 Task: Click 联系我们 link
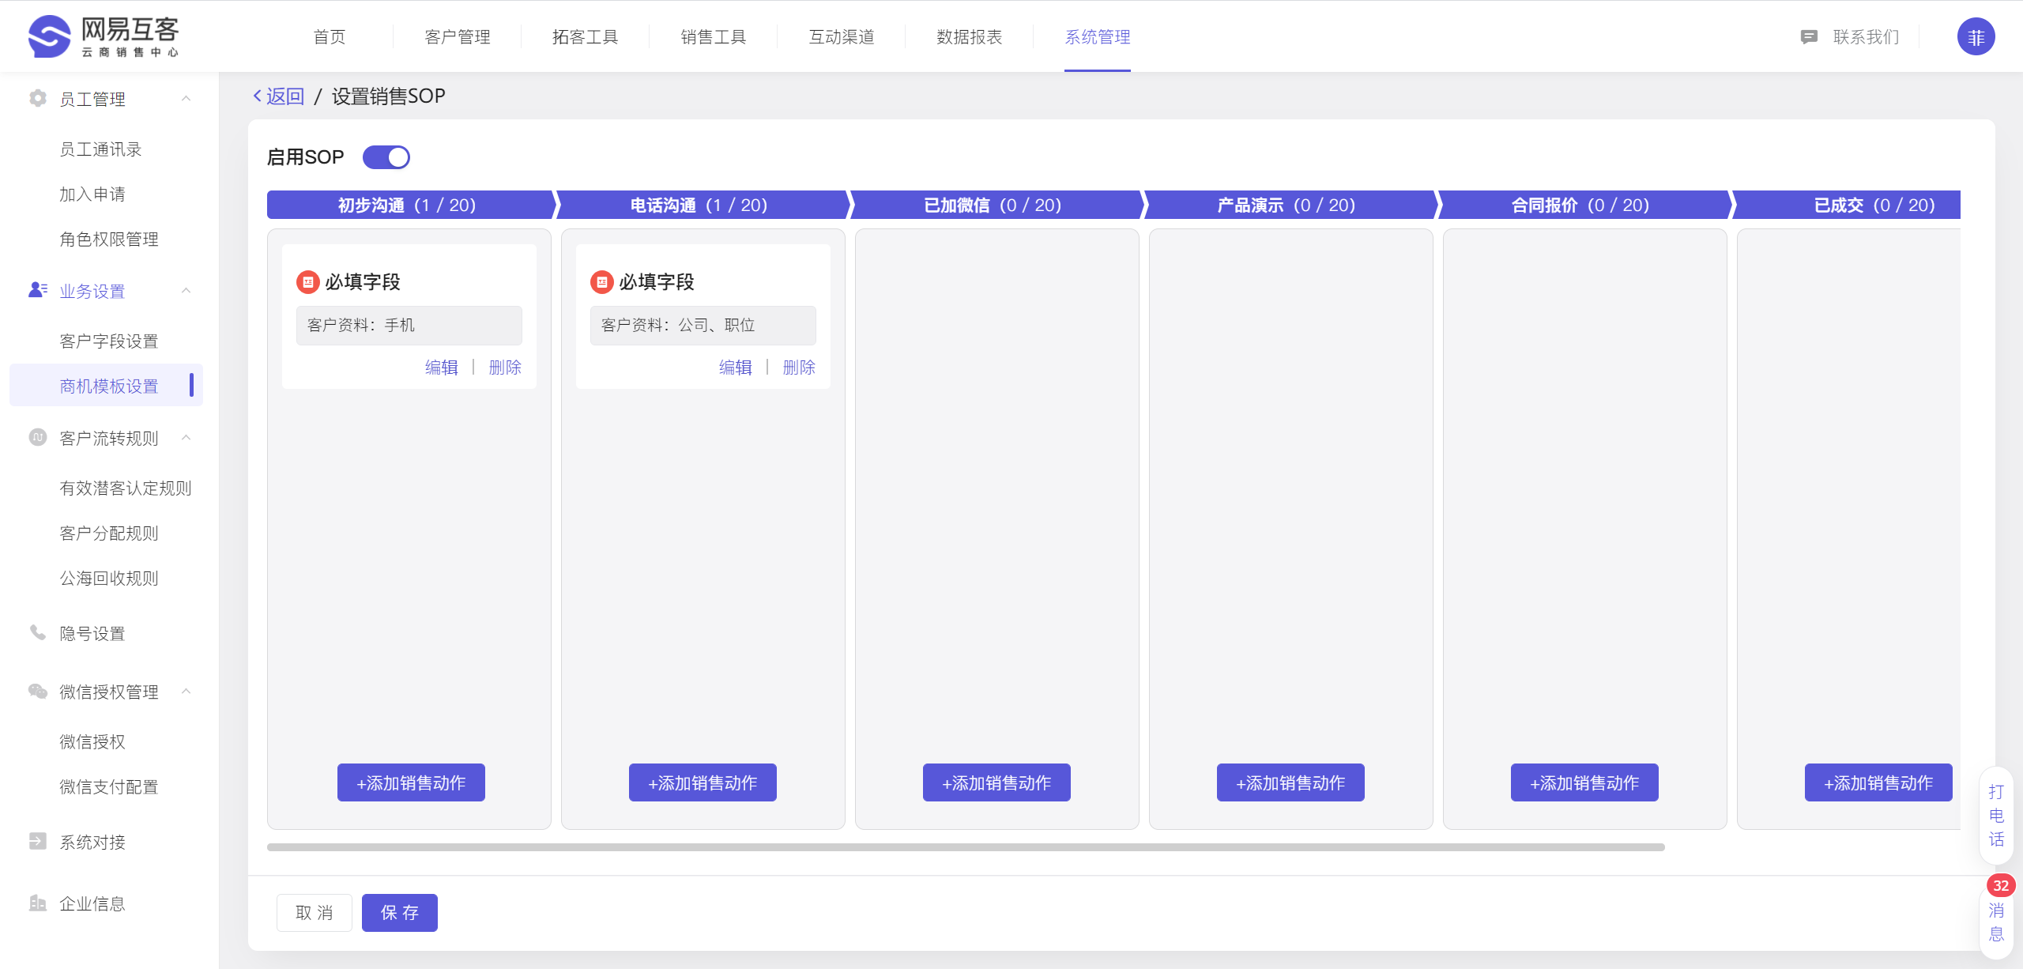1866,37
